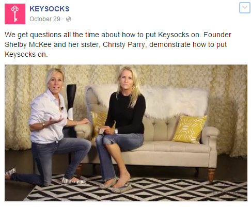Screen dimensions: 251x207
Task: Click the globe public privacy icon
Action: tap(69, 19)
